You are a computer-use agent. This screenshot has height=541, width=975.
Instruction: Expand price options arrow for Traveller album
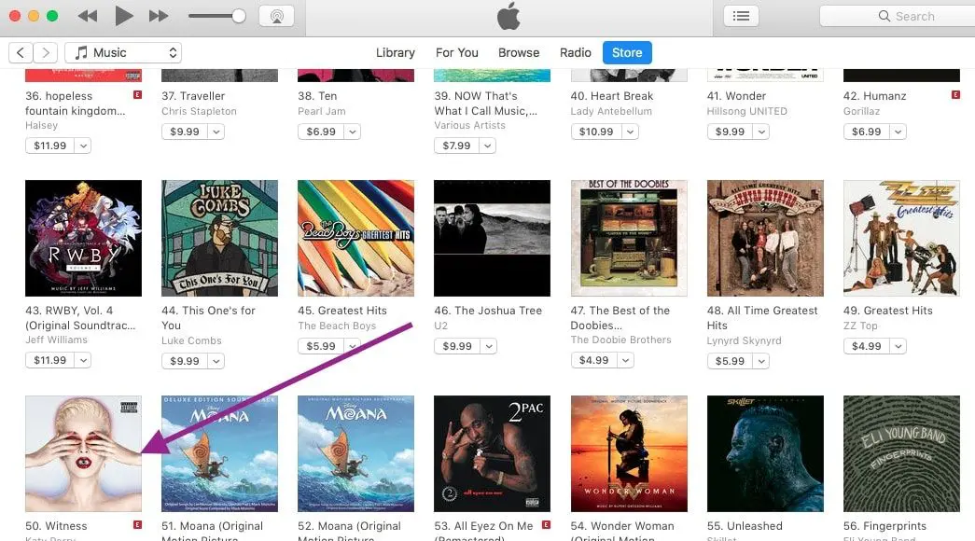coord(216,132)
